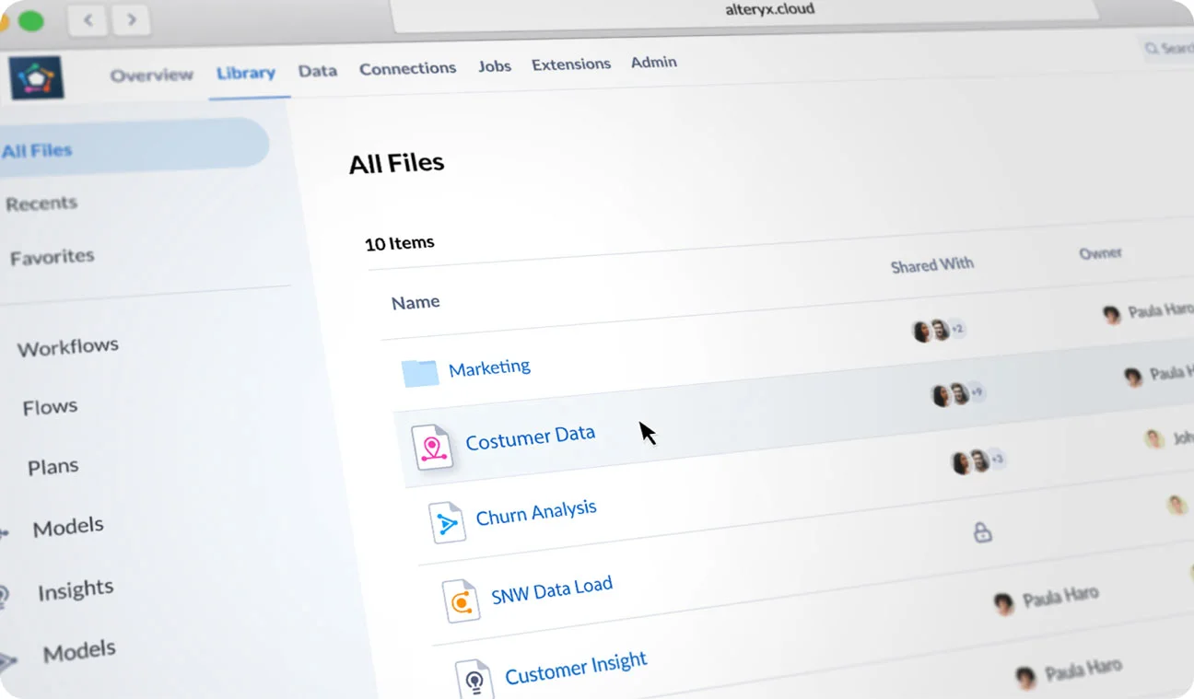The width and height of the screenshot is (1194, 699).
Task: Click the alteryx.cloud address bar
Action: pyautogui.click(x=744, y=11)
